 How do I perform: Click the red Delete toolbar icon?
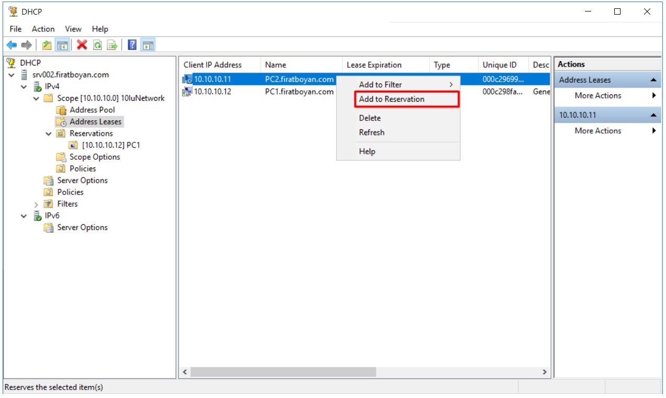pos(82,45)
